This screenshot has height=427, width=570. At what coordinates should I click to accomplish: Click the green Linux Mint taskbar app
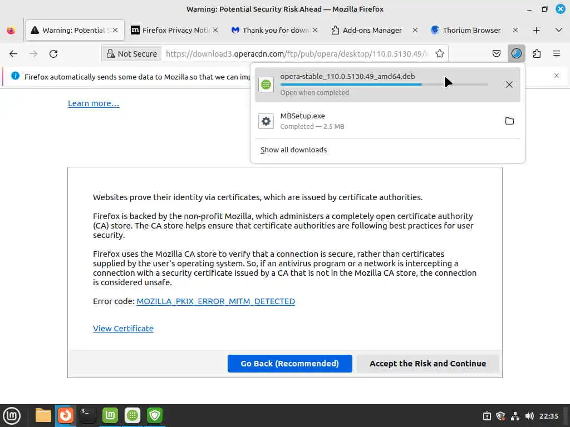click(110, 416)
